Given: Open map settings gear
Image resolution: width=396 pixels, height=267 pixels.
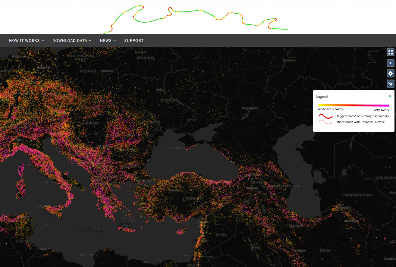Looking at the screenshot, I should [391, 74].
